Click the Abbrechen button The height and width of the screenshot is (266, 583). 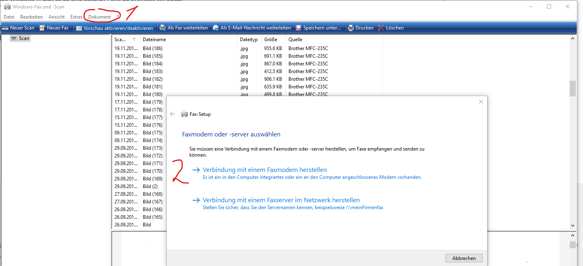point(464,258)
